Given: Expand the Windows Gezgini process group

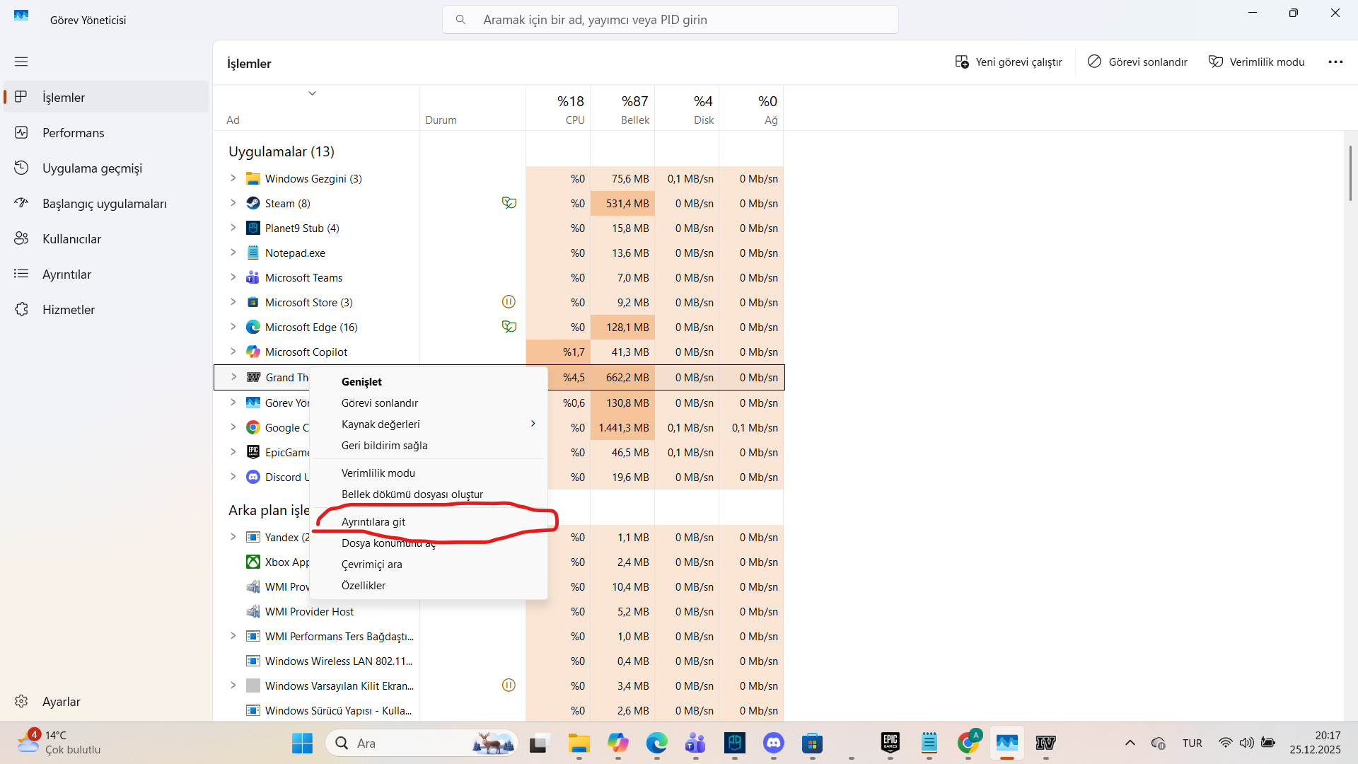Looking at the screenshot, I should pyautogui.click(x=233, y=178).
